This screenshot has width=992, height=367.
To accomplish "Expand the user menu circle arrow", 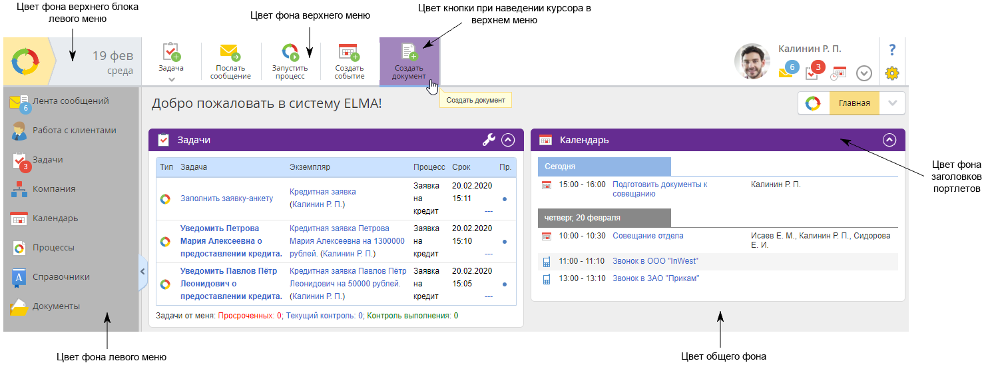I will click(864, 73).
